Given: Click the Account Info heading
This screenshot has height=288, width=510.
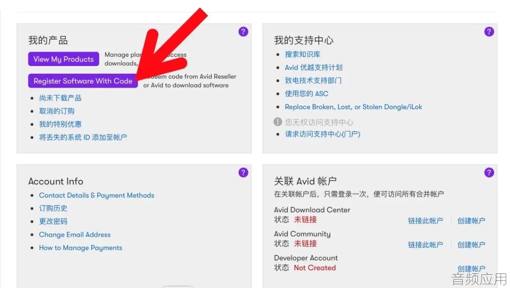Looking at the screenshot, I should 56,181.
